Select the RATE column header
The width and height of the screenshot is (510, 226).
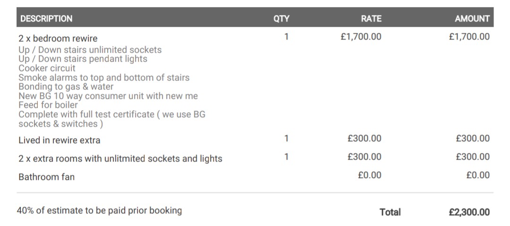(x=371, y=19)
